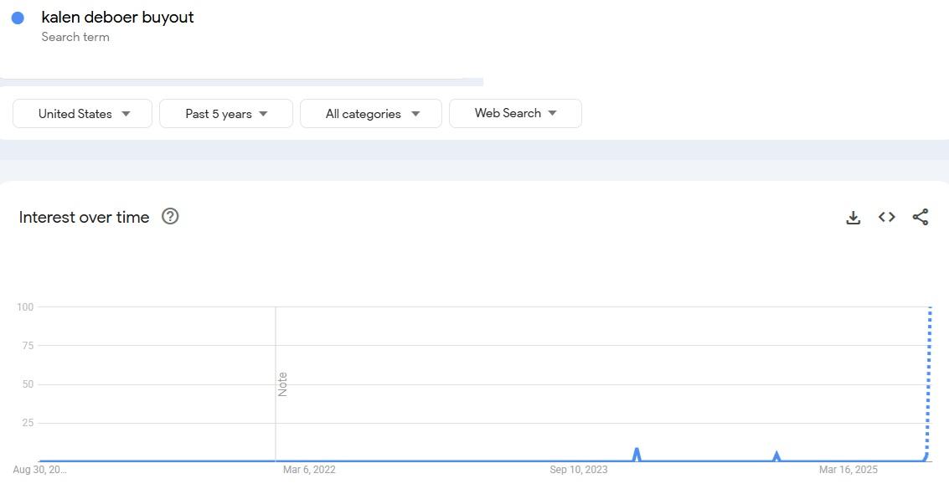Click the Sep 10, 2023 axis label
Image resolution: width=949 pixels, height=484 pixels.
(579, 470)
